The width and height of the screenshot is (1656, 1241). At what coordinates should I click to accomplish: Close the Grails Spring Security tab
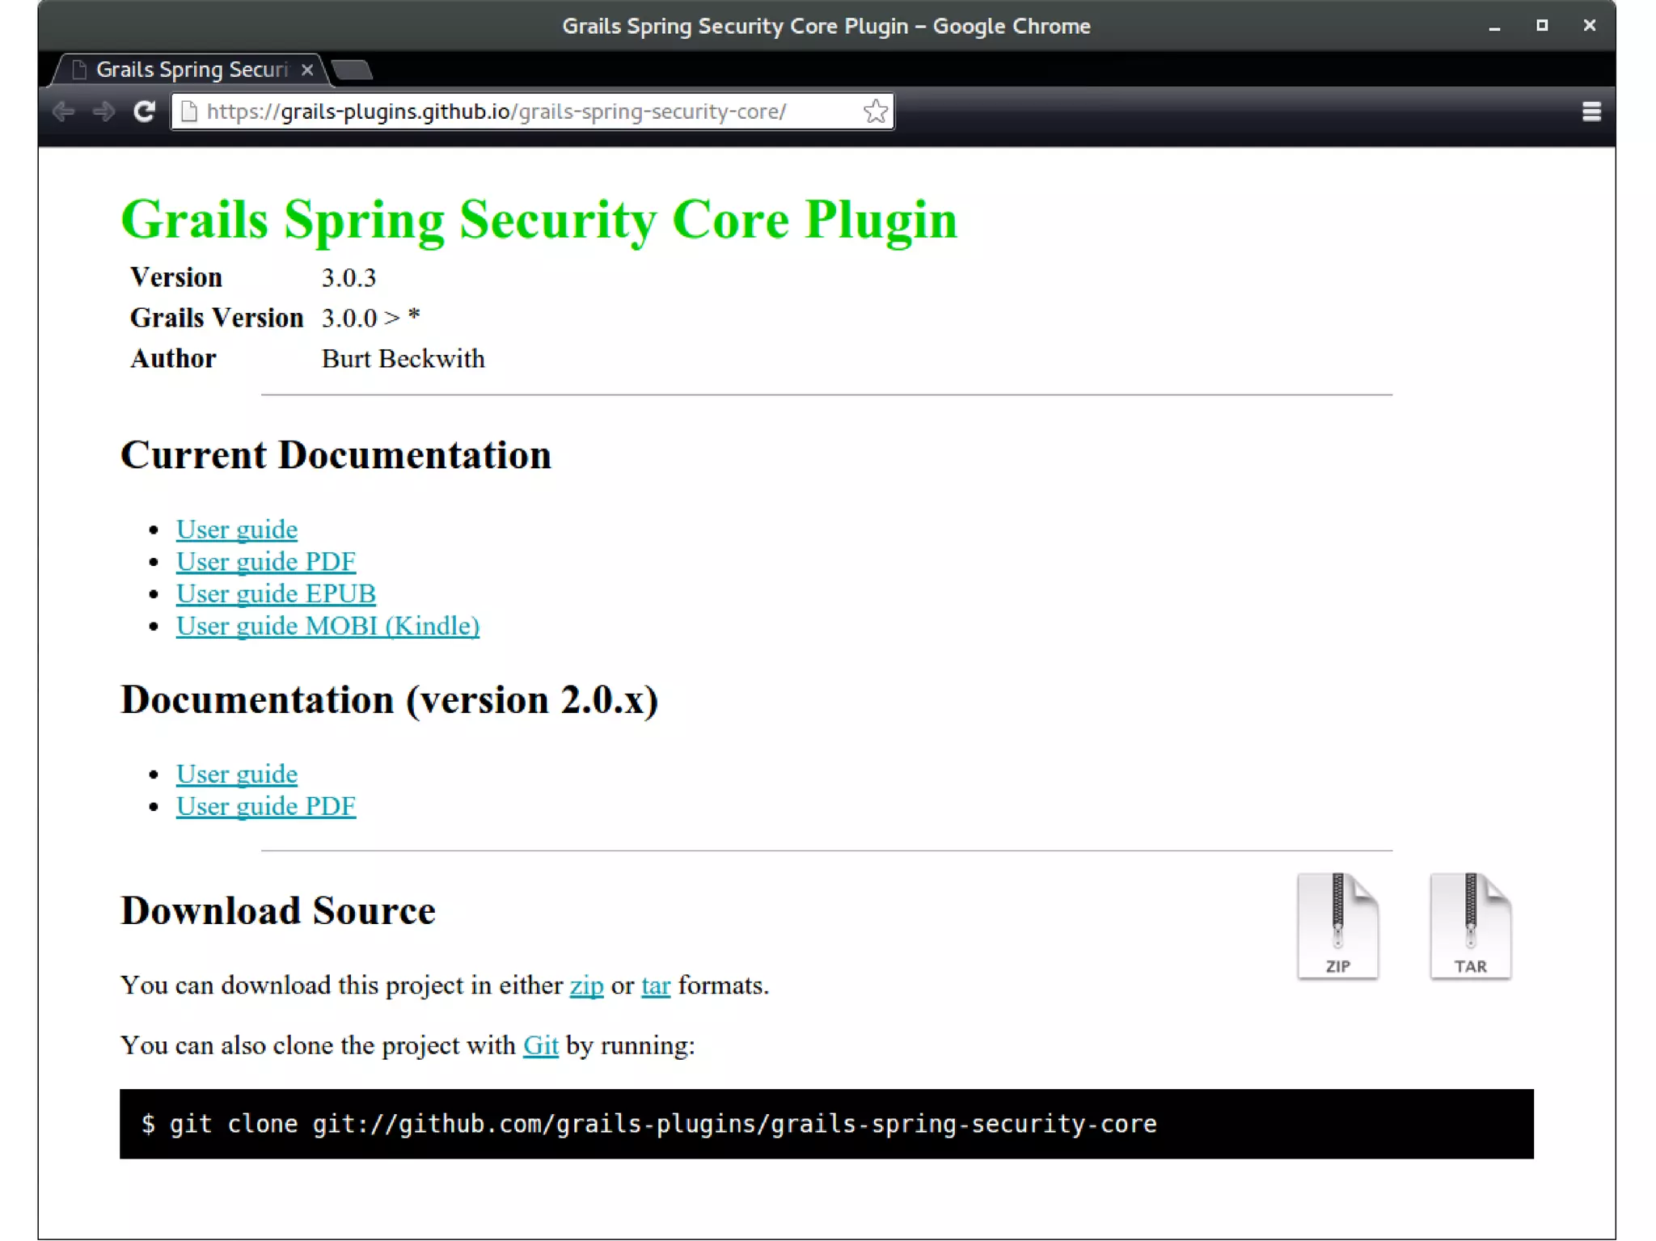(307, 70)
